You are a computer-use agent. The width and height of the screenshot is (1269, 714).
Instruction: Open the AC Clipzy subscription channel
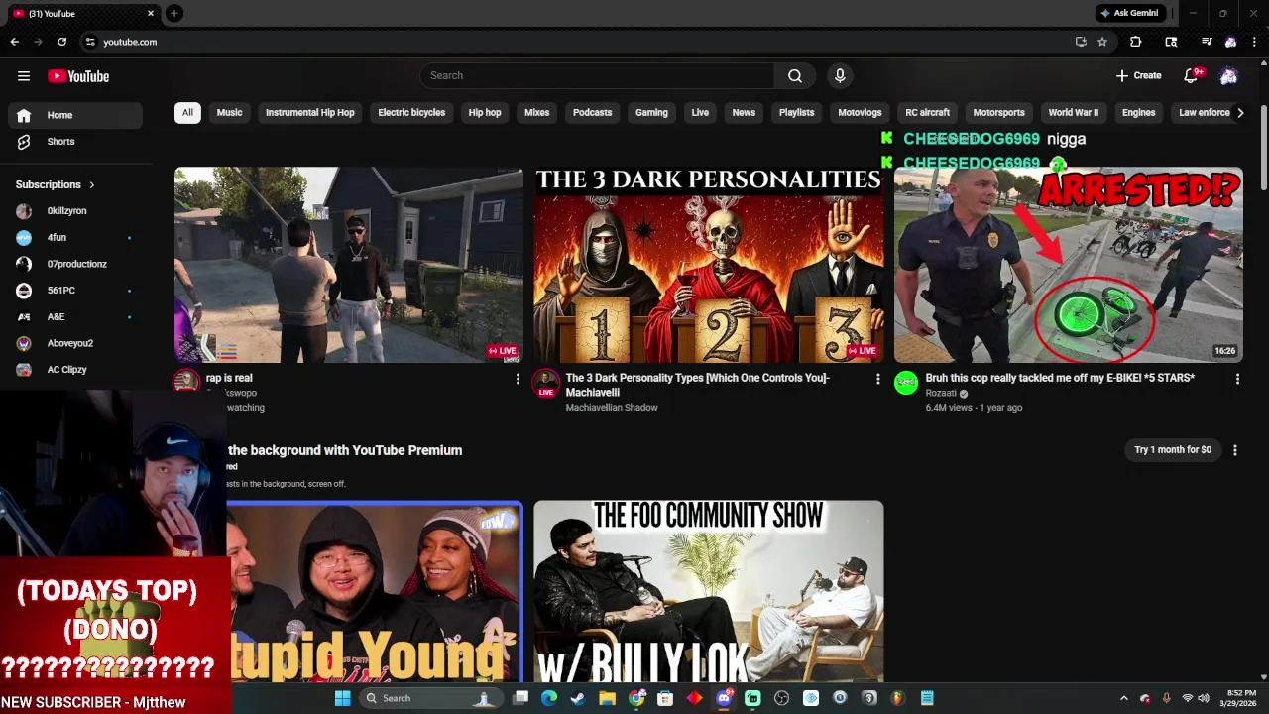[75, 370]
